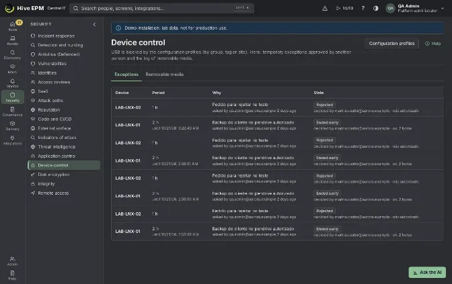Select Device control in sidebar
Viewport: 452px width, 284px height.
(x=64, y=165)
